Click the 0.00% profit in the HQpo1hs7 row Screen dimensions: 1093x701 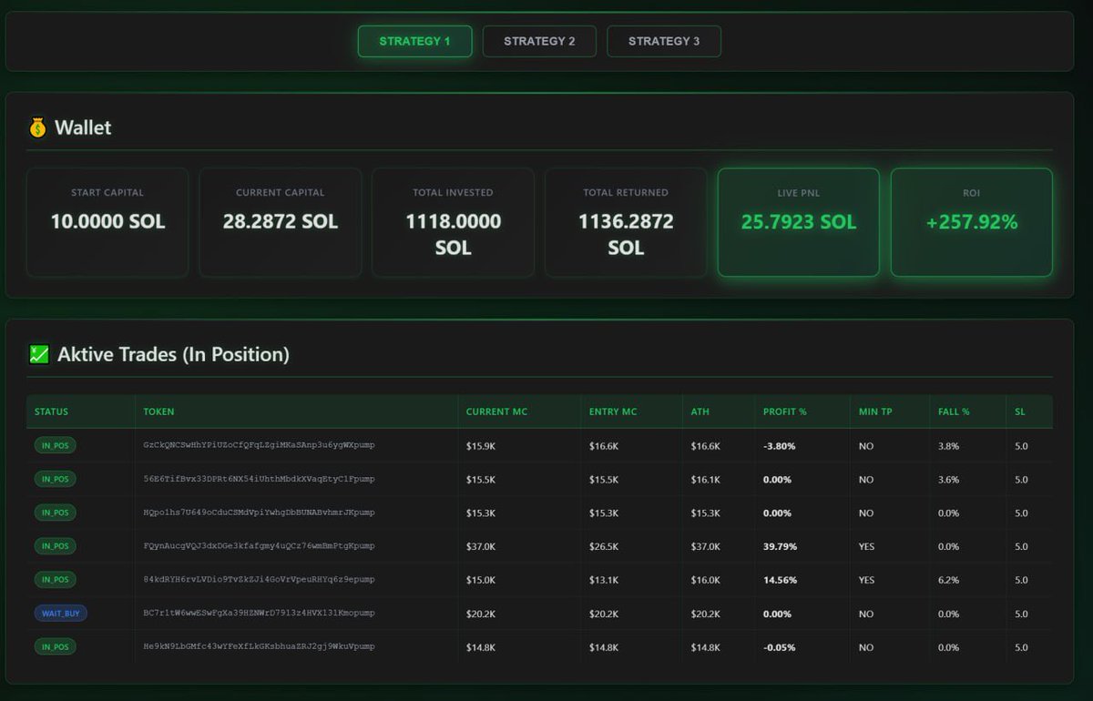[777, 513]
